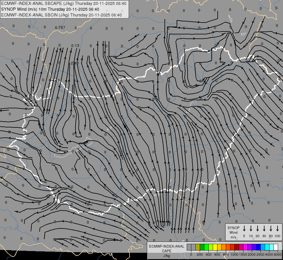Select the header line 'ECMWF-INDEX-ANAL SBCAPE (J/kg)'
Screen dimensions: 283x260
pos(38,3)
